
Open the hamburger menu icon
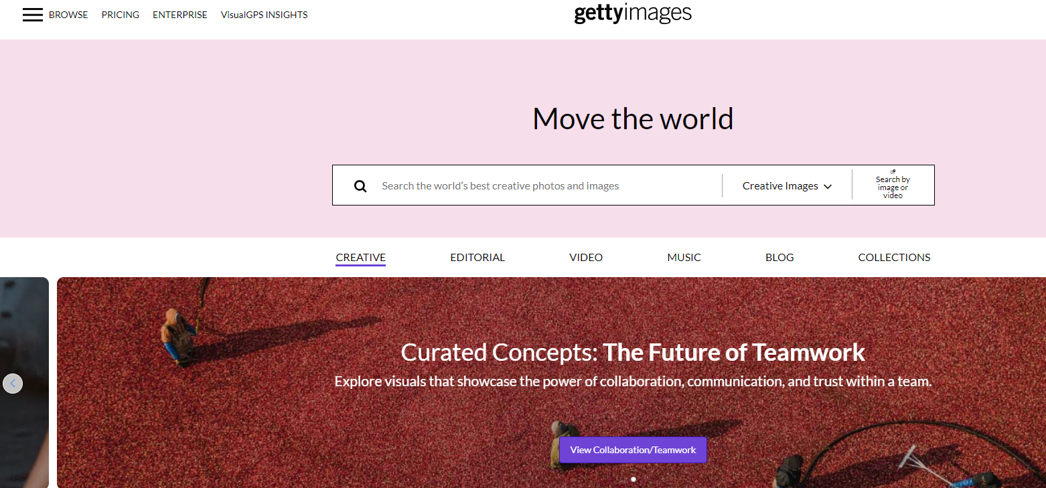click(x=32, y=15)
